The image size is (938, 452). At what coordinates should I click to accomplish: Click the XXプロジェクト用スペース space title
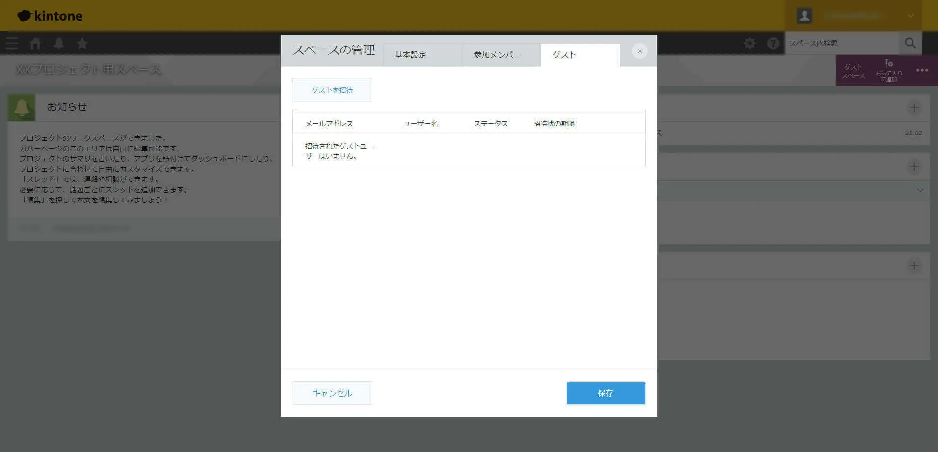pos(88,70)
